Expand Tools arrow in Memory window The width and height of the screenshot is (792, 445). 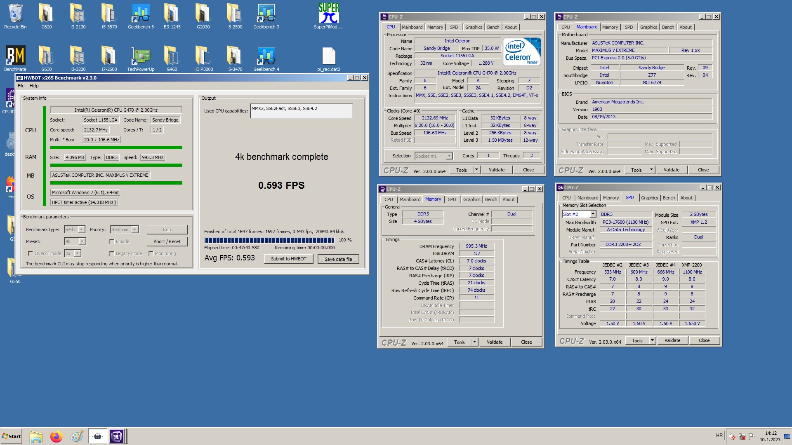pyautogui.click(x=474, y=342)
